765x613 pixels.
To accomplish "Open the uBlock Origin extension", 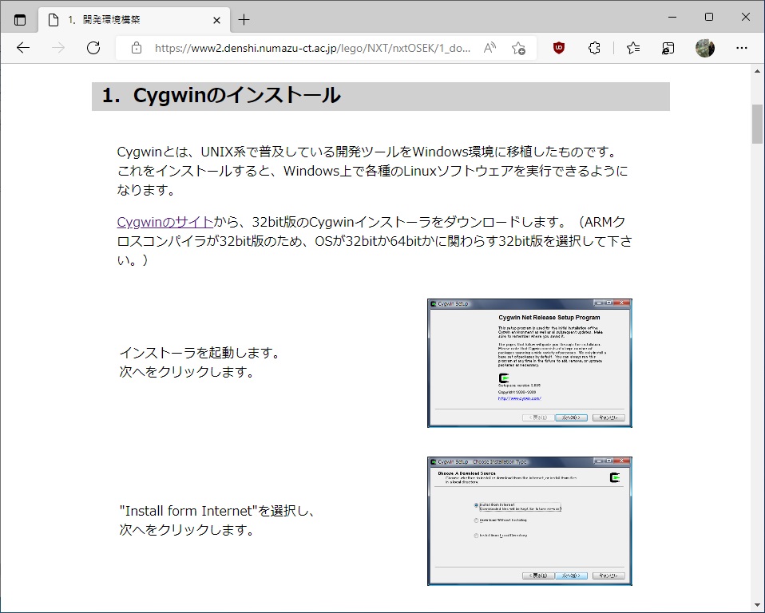I will click(x=559, y=48).
